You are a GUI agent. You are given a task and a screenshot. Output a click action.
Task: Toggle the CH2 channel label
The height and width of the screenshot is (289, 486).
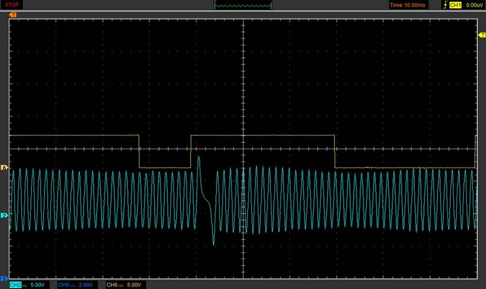[x=15, y=285]
